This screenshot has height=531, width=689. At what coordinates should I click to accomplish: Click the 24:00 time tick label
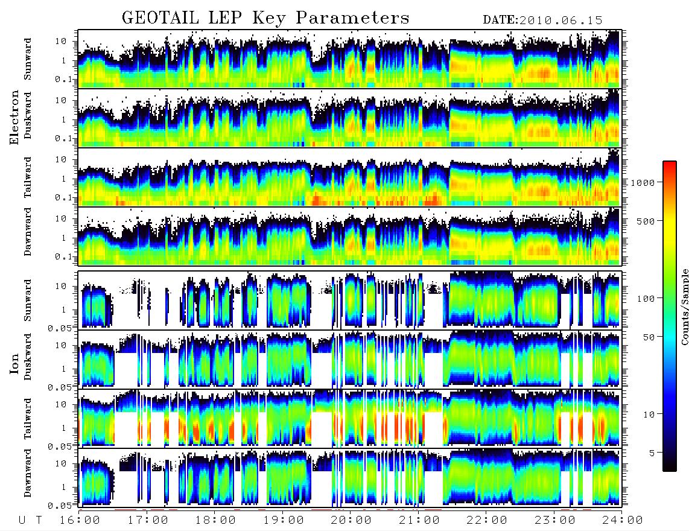(623, 521)
